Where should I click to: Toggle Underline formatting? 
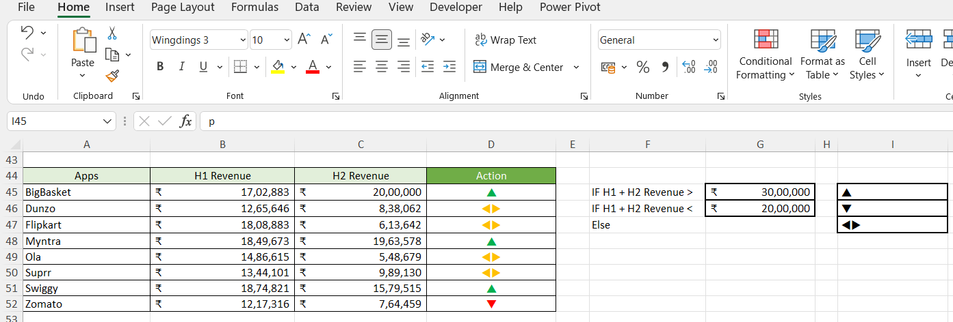(203, 66)
